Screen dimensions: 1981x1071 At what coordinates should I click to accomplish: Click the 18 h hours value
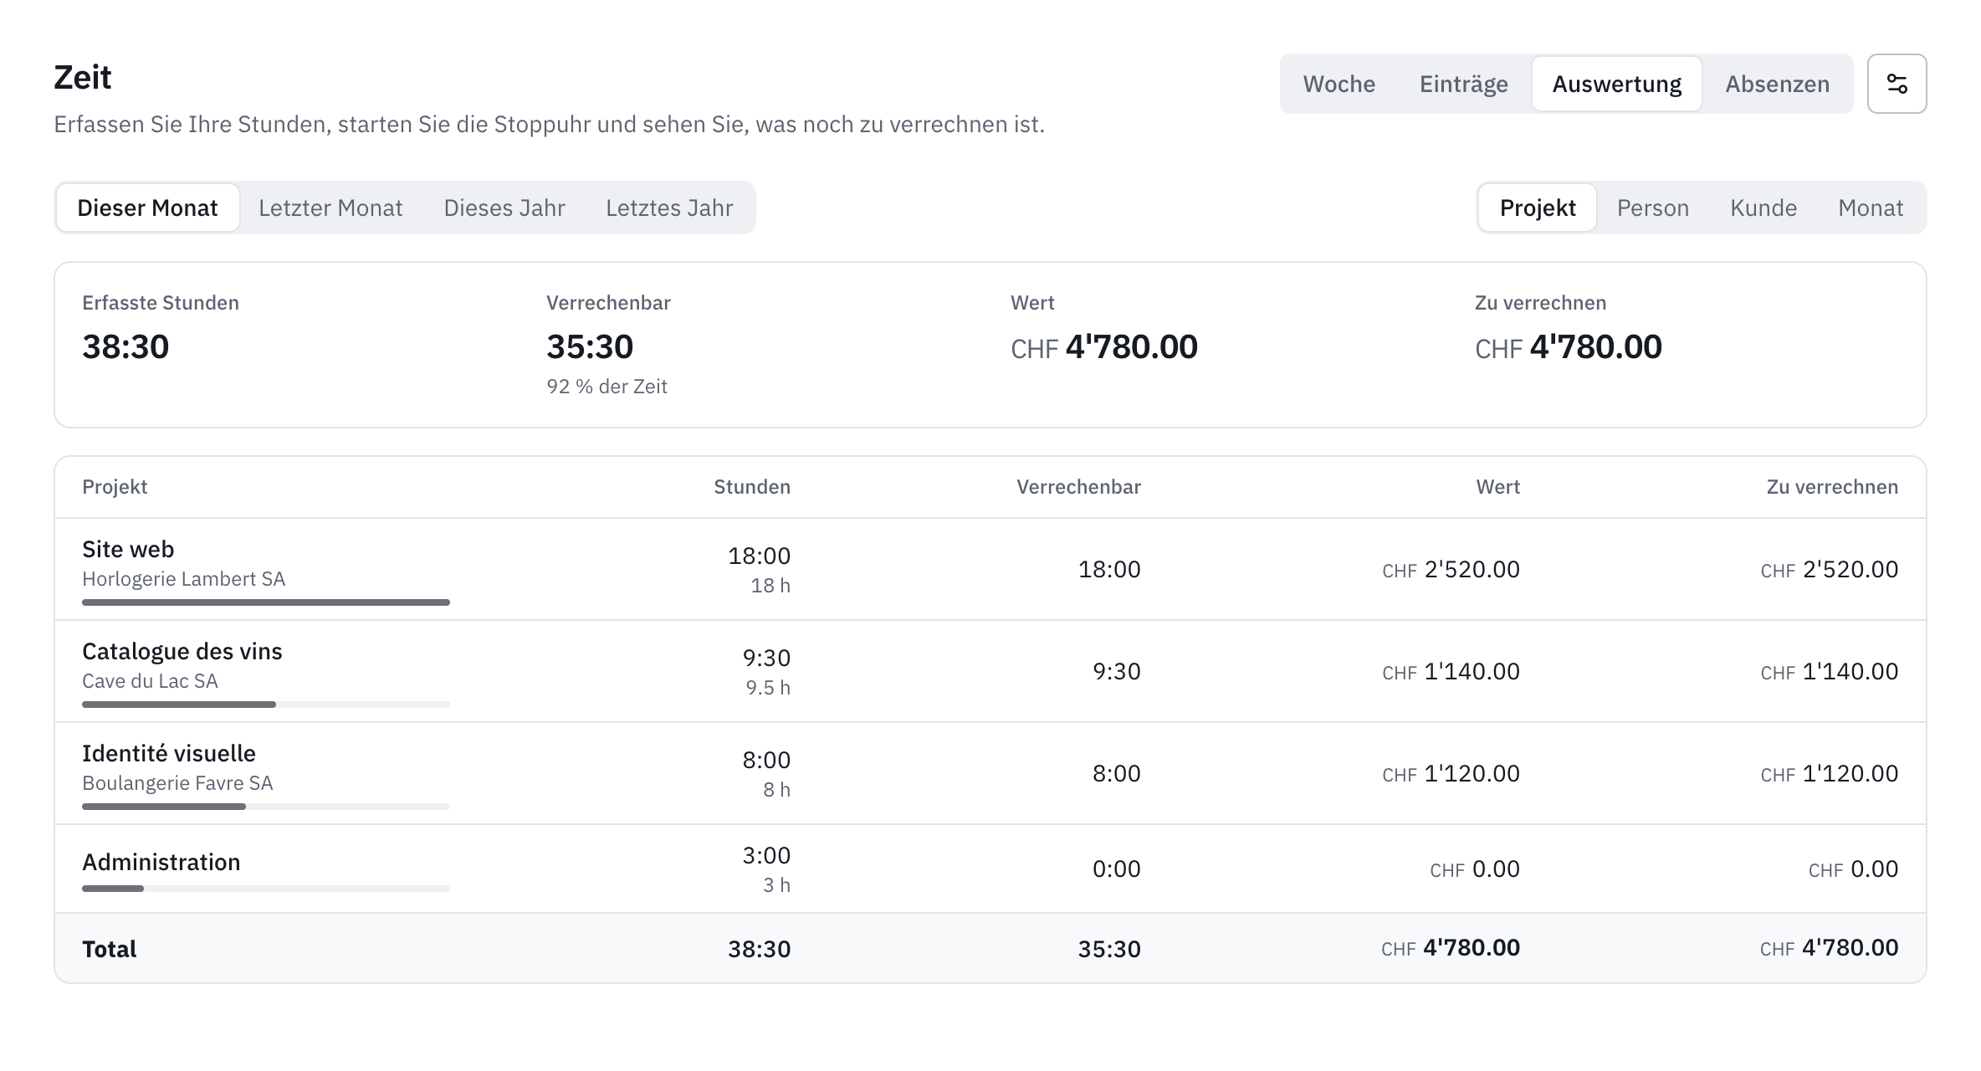(770, 586)
